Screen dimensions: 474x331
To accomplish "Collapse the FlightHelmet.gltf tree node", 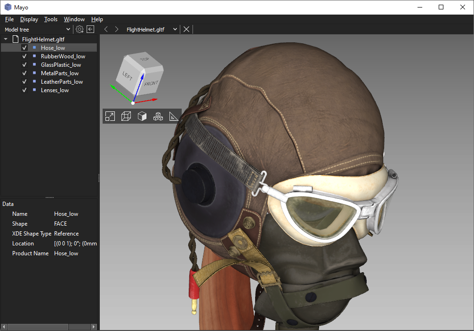I will click(x=6, y=39).
